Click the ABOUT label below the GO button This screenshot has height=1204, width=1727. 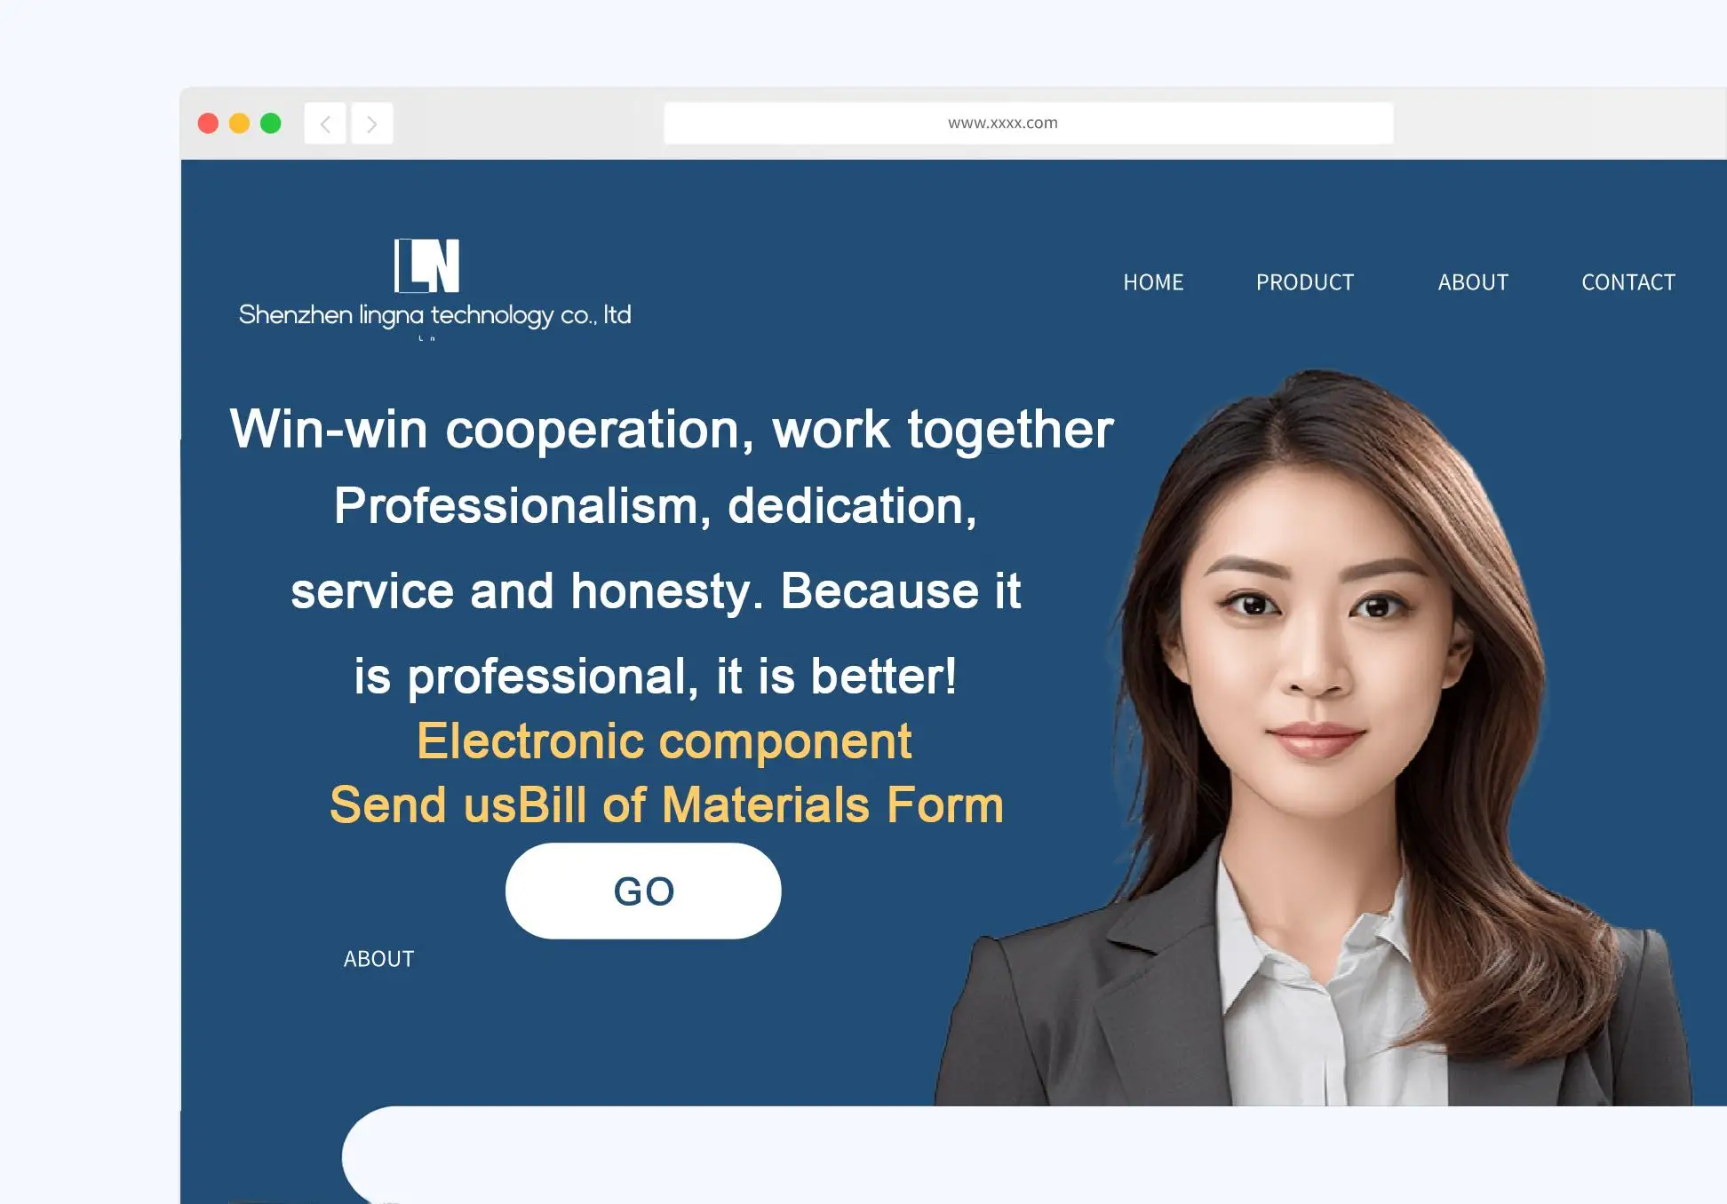[x=378, y=959]
